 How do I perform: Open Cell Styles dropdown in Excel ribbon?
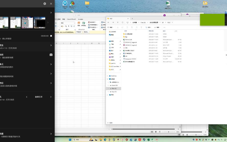pos(93,27)
